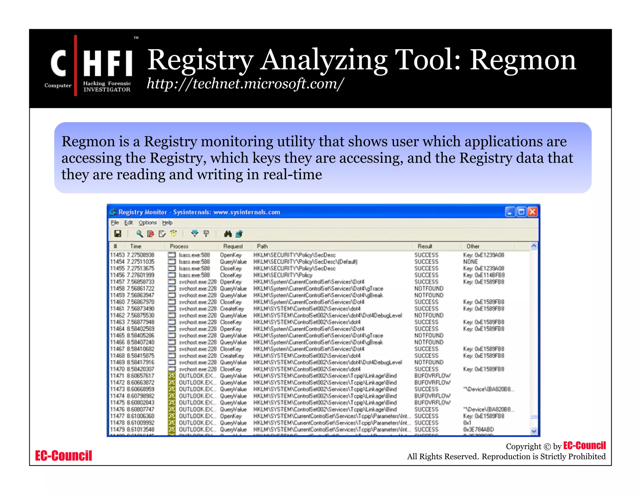
Task: Minimize the Registry Monitor window
Action: (x=510, y=212)
